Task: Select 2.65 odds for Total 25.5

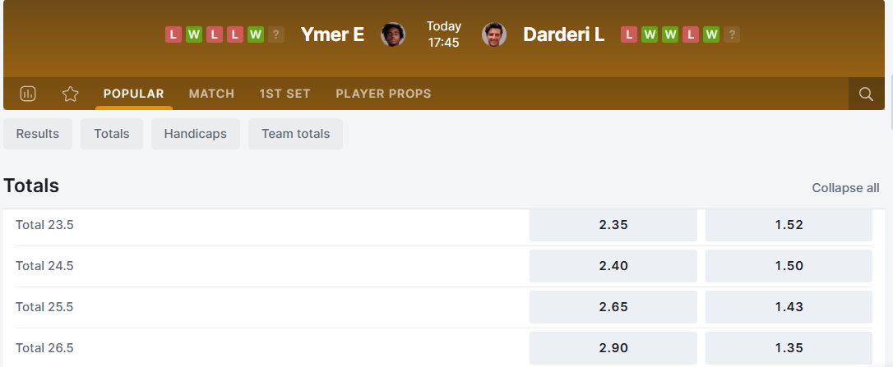Action: tap(613, 307)
